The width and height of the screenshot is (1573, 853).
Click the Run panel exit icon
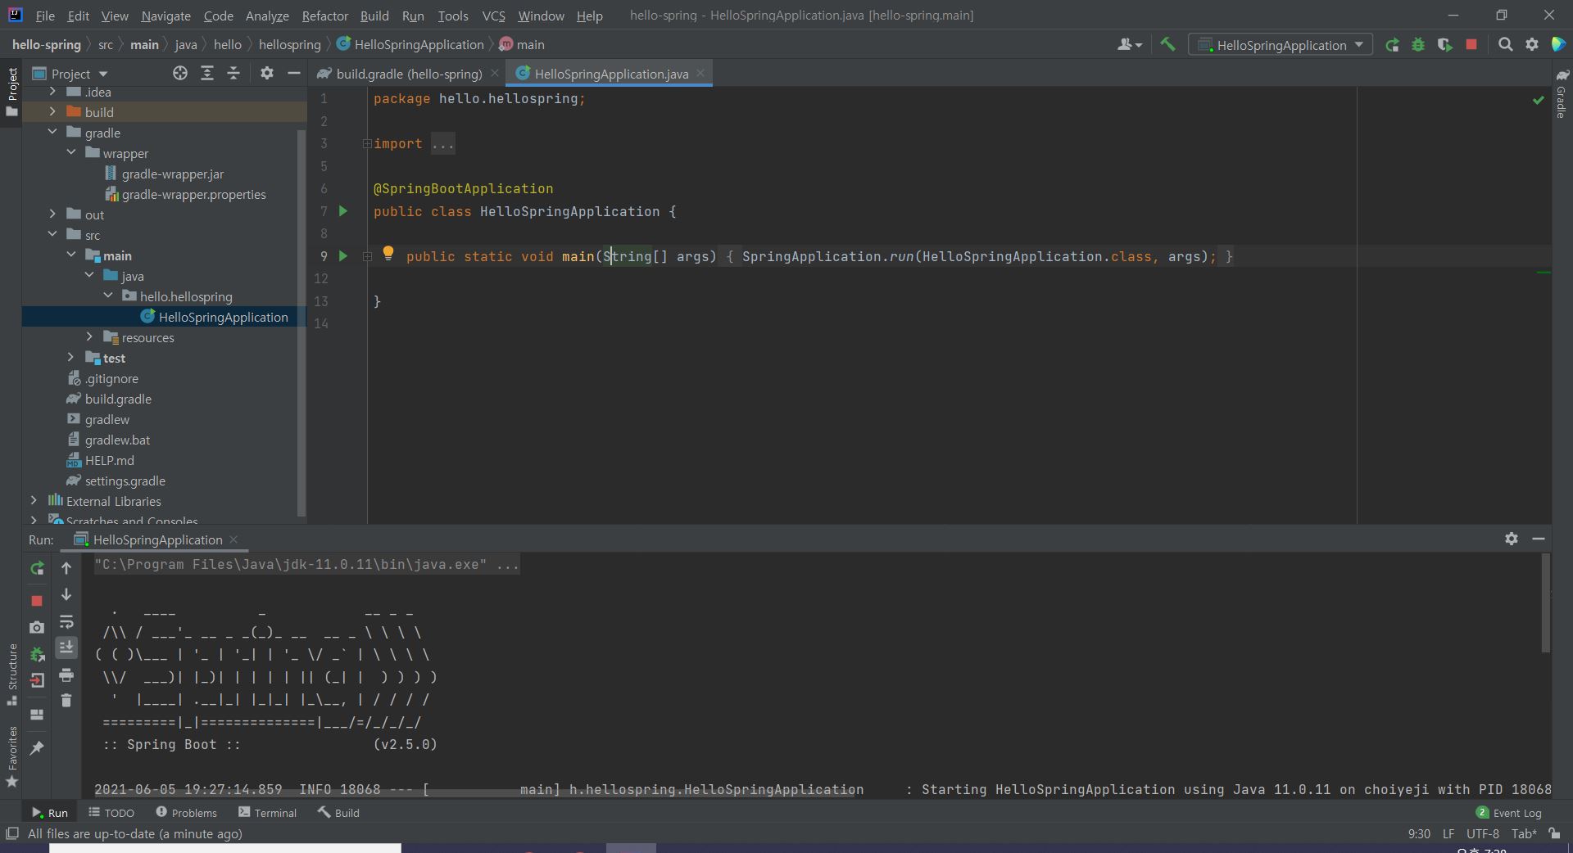pyautogui.click(x=37, y=680)
